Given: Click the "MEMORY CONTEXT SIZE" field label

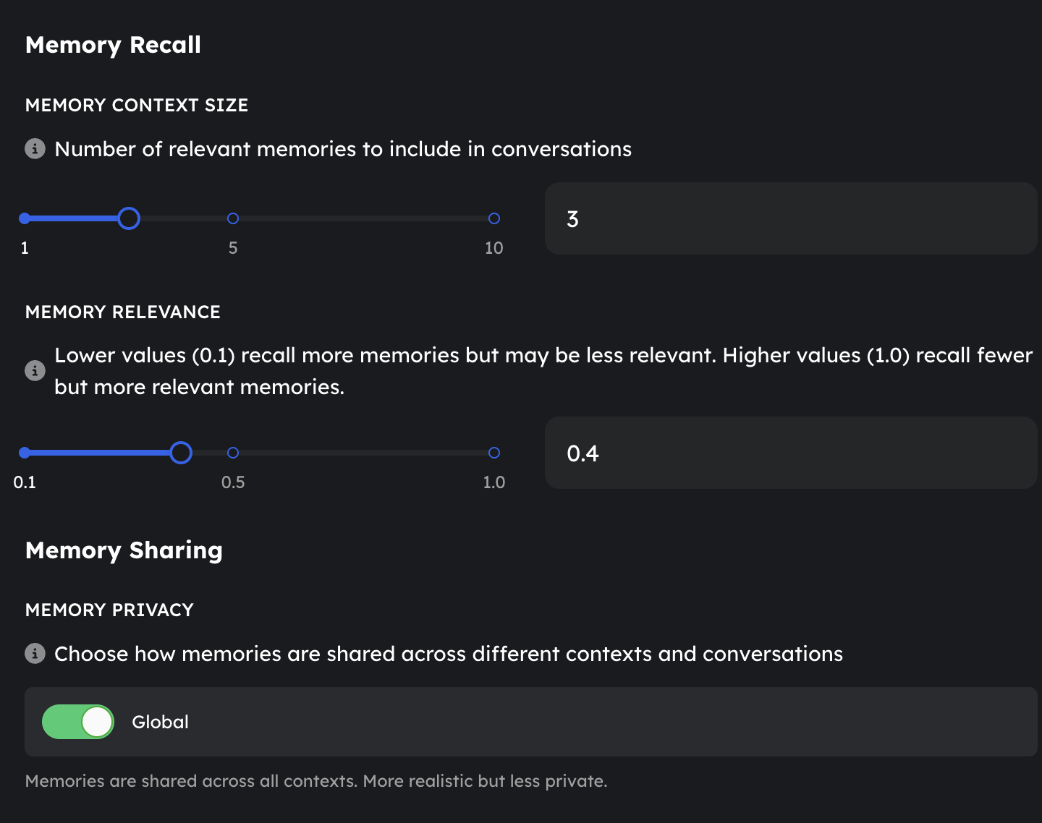Looking at the screenshot, I should 137,106.
